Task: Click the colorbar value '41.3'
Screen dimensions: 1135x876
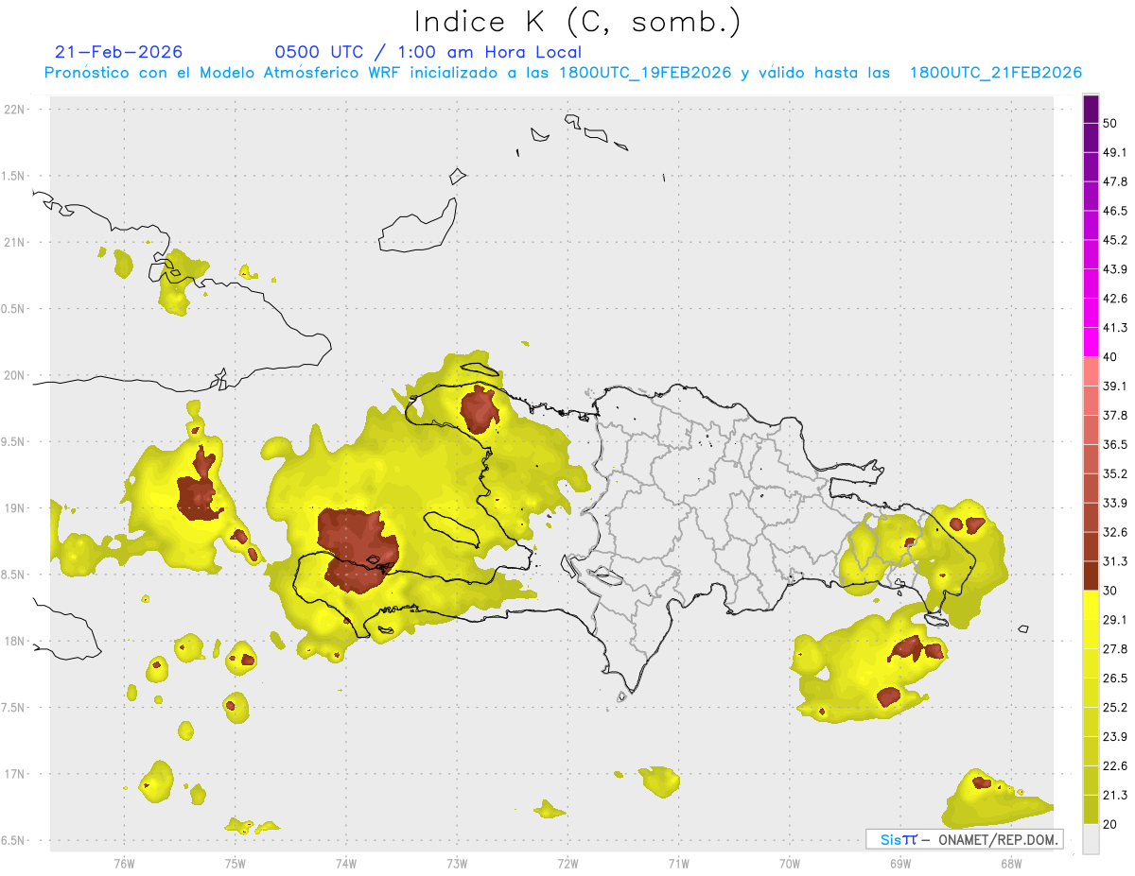Action: coord(1115,328)
